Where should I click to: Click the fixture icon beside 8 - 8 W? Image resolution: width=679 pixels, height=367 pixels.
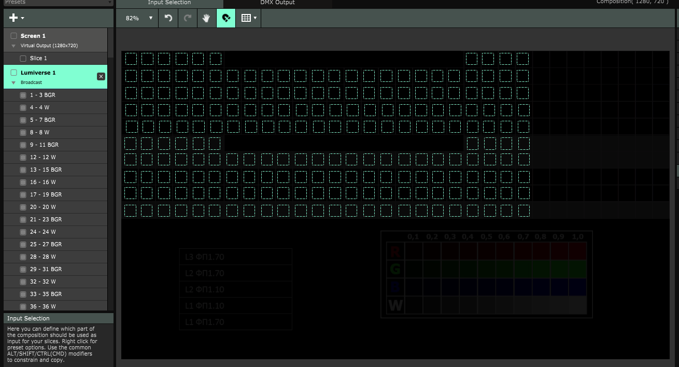[x=23, y=133]
